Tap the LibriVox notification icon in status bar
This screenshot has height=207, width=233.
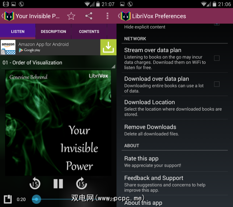click(6, 4)
